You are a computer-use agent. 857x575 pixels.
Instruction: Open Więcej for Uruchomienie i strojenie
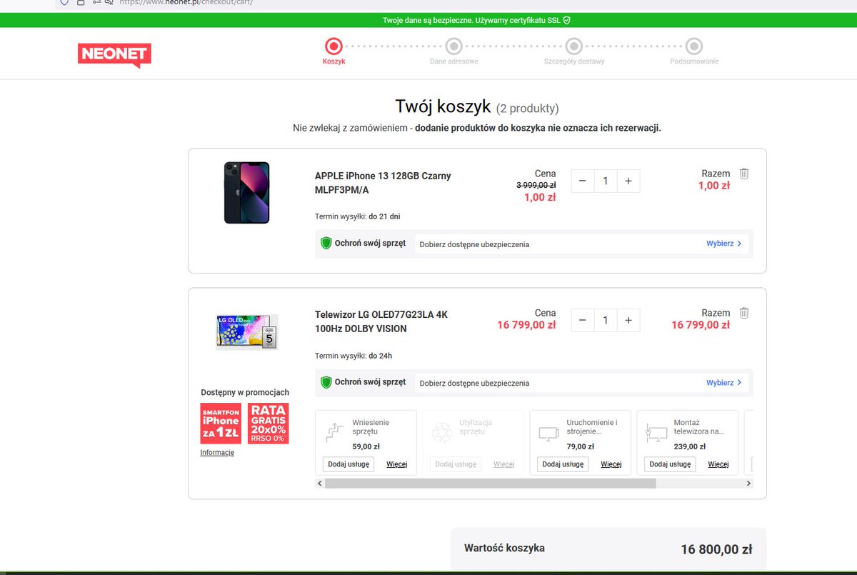point(611,464)
